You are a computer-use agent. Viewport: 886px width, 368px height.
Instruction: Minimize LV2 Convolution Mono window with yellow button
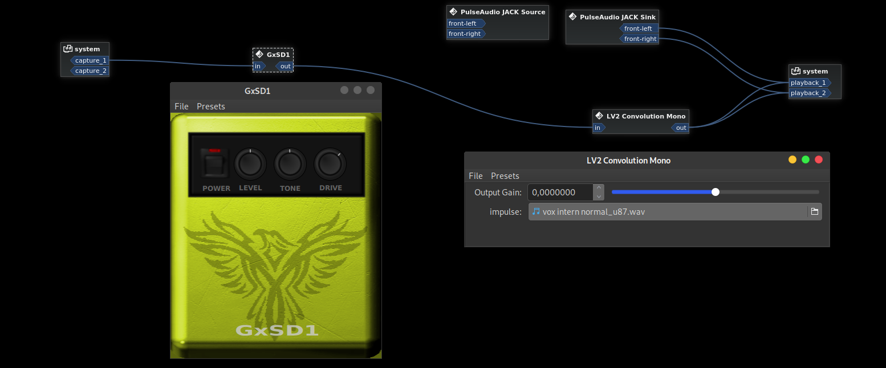[x=792, y=160]
